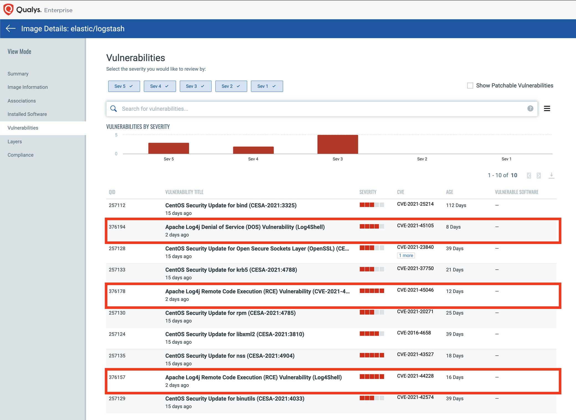Click the next page arrow icon
The image size is (576, 420).
539,175
